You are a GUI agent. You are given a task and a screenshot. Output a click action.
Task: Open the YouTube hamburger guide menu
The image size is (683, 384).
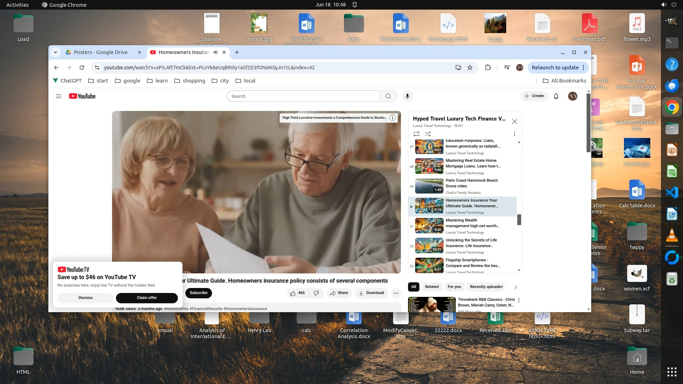[59, 96]
